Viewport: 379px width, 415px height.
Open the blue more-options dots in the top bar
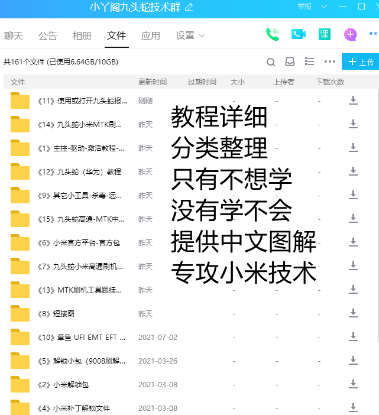coord(373,34)
